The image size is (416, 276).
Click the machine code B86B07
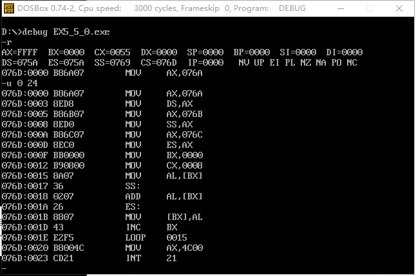pyautogui.click(x=69, y=114)
